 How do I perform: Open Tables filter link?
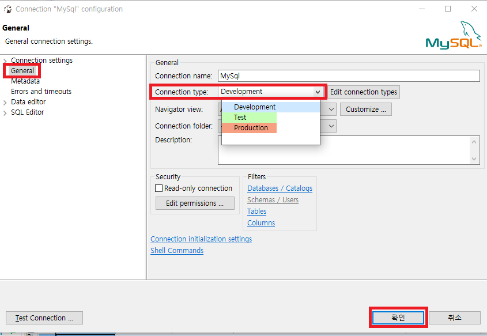(256, 211)
